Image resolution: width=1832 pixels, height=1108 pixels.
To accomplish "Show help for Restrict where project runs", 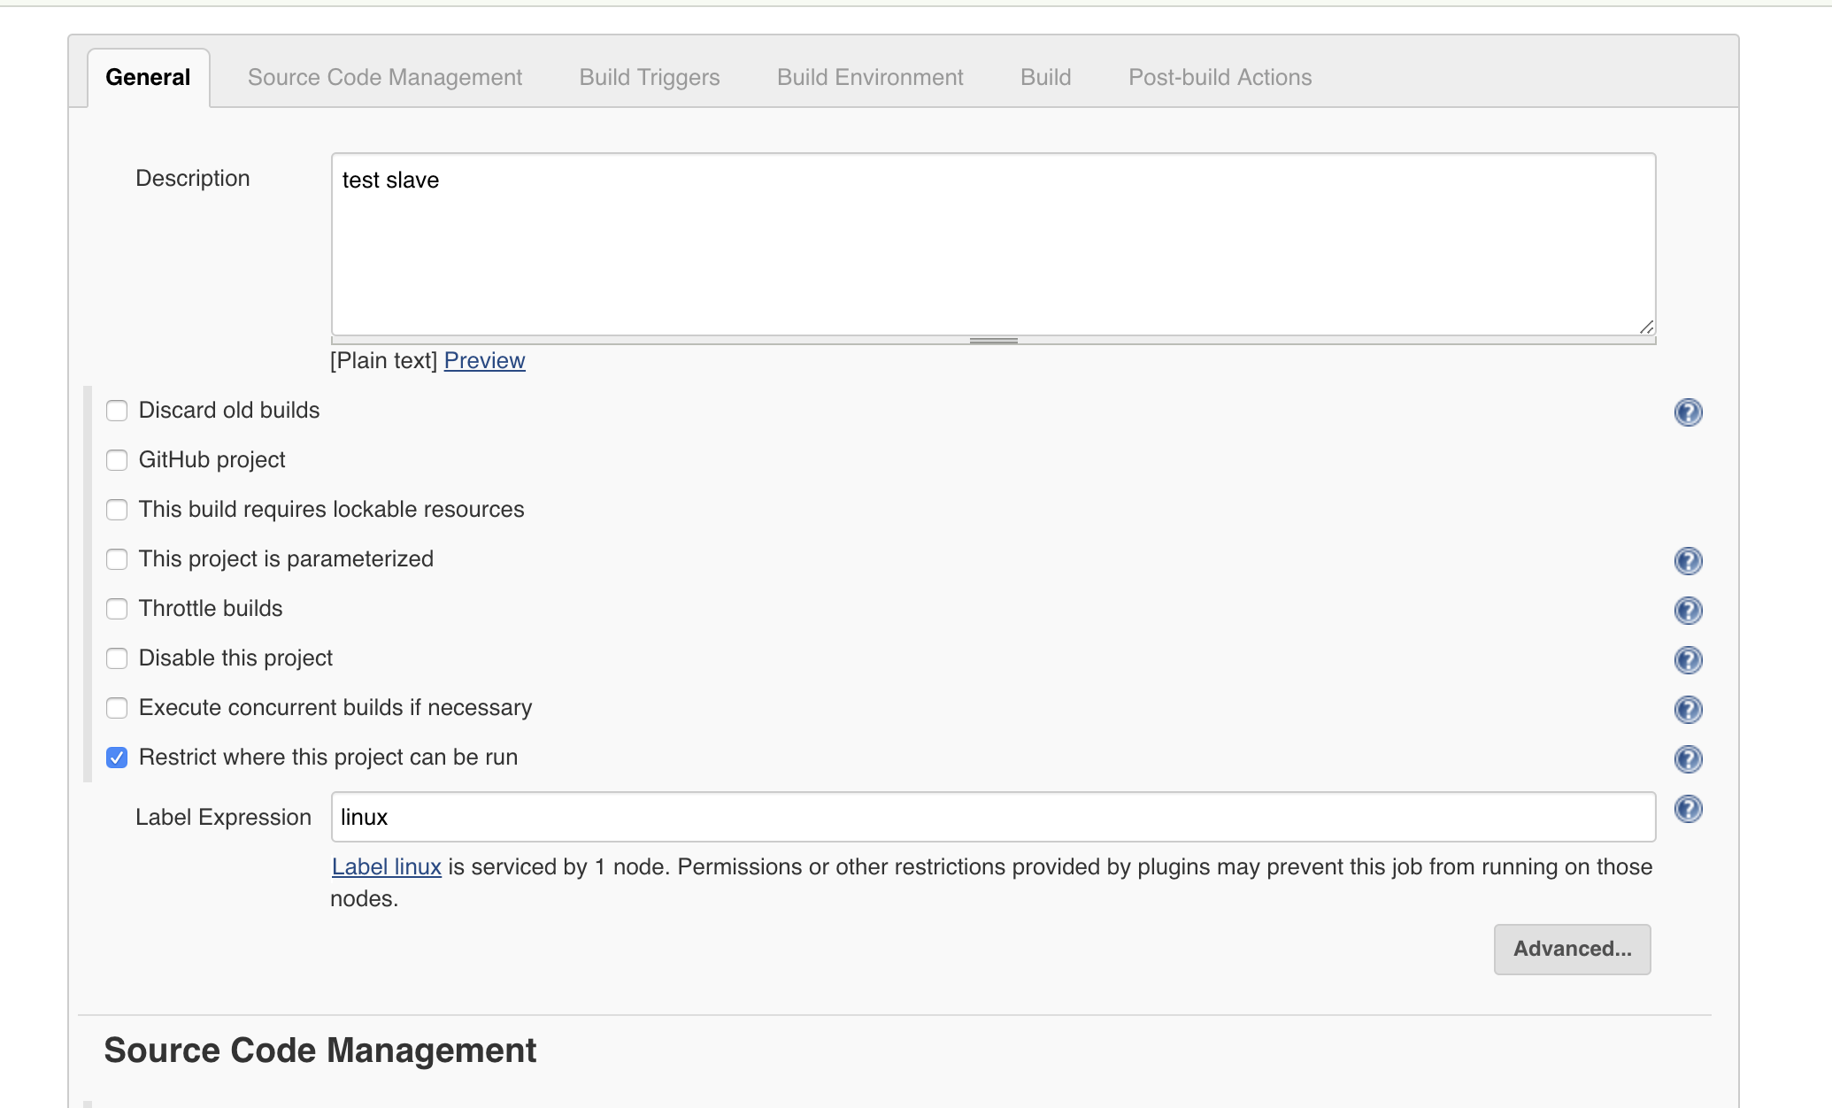I will coord(1688,759).
